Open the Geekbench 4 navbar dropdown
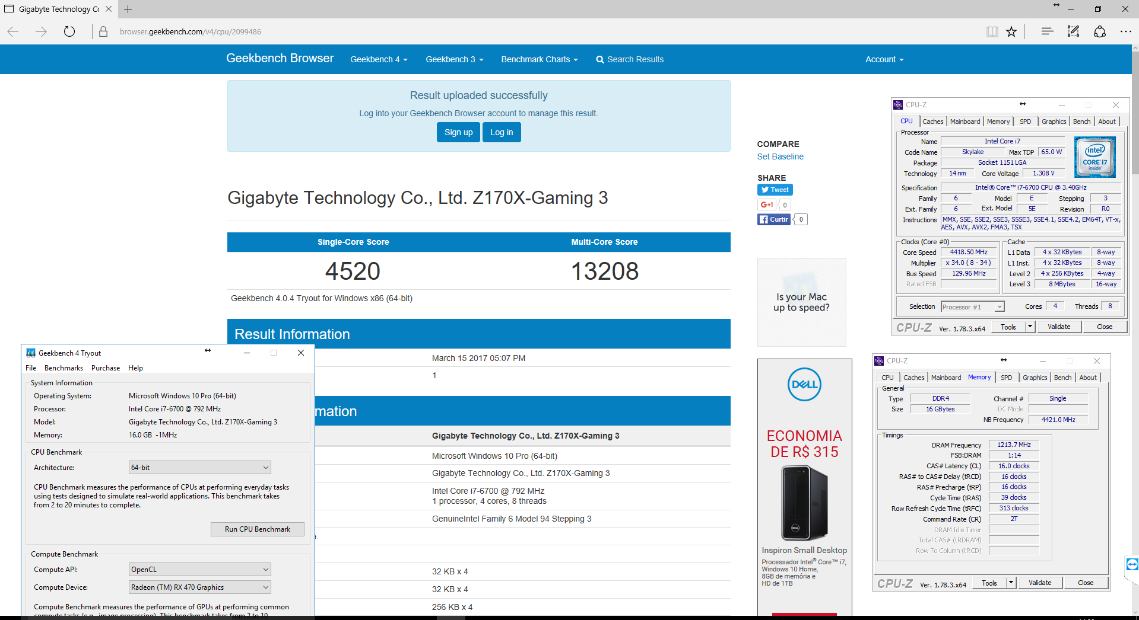 [379, 59]
